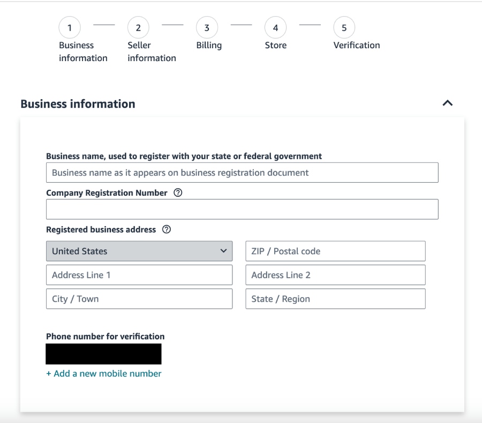Click the ZIP / Postal code field
Viewport: 482px width, 423px height.
click(335, 251)
